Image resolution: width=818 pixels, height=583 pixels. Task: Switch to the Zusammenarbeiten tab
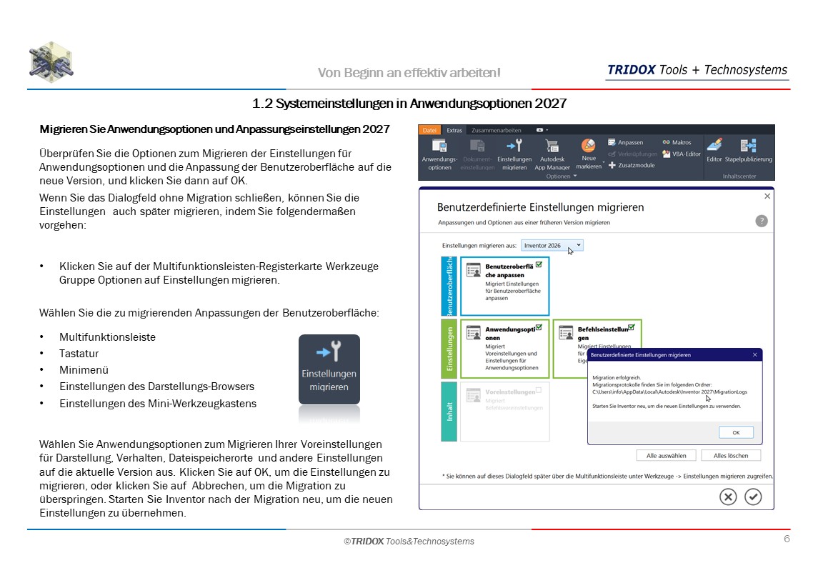coord(496,131)
